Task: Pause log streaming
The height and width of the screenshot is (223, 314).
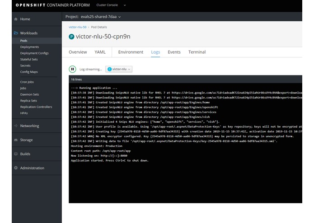Action: (72, 69)
